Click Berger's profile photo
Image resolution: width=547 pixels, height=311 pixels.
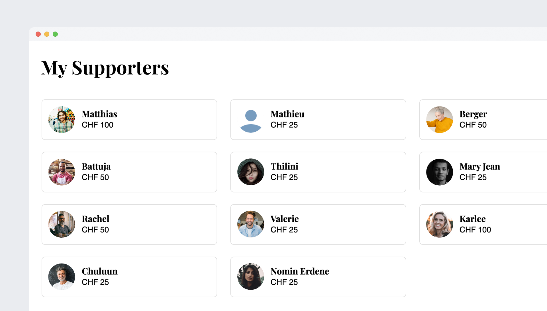pos(439,120)
